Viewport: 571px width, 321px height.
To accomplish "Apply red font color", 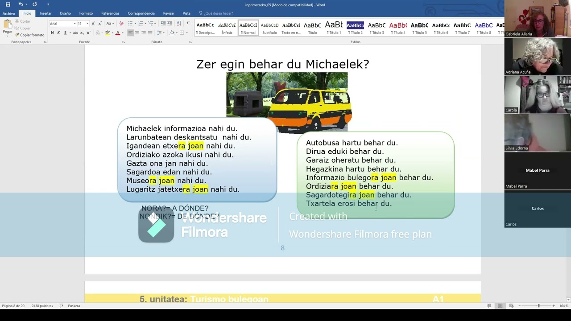I will tap(118, 33).
